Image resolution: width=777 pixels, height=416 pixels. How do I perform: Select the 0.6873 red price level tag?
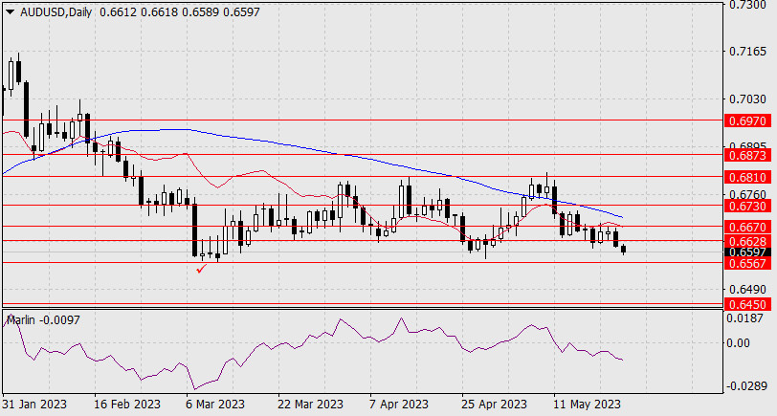pyautogui.click(x=746, y=154)
